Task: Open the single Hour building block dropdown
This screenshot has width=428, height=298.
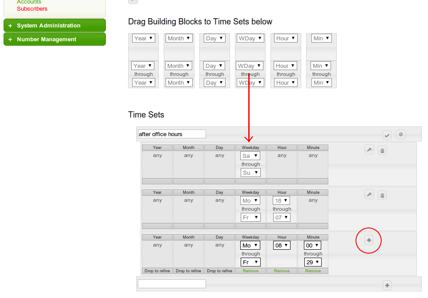Action: (286, 39)
